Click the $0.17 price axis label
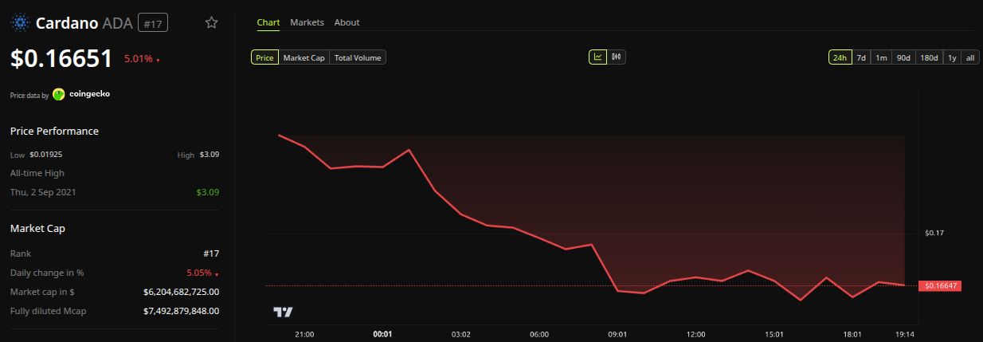This screenshot has width=983, height=342. click(x=934, y=234)
